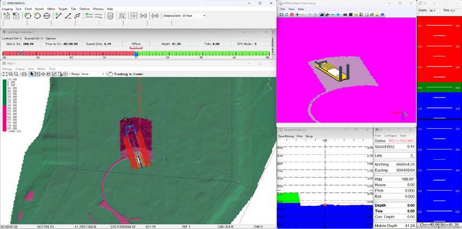The image size is (462, 229).
Task: Select the pointer arrow tool in Map toolbar
Action: [32, 74]
